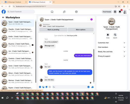Go back with Marketplace arrow
This screenshot has height=104, width=130.
click(3, 17)
